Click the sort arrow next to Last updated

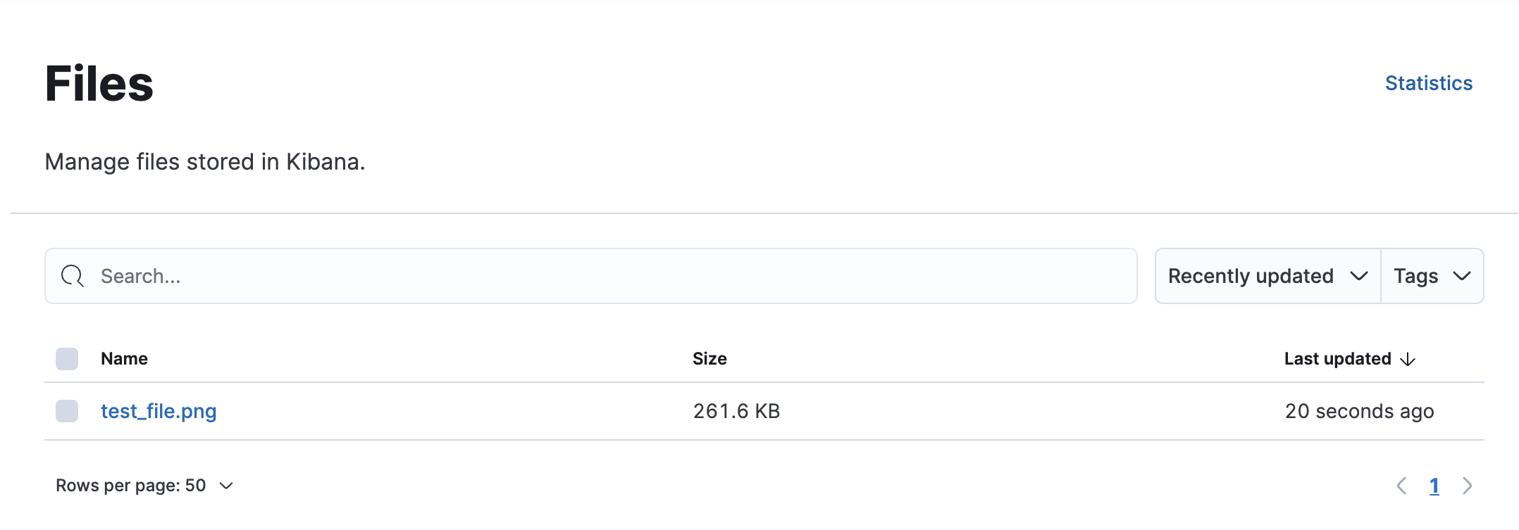(1407, 359)
